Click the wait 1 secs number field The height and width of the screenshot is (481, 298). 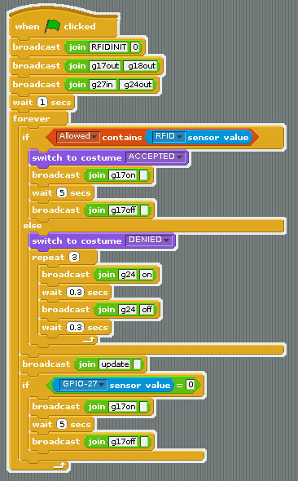(x=42, y=102)
